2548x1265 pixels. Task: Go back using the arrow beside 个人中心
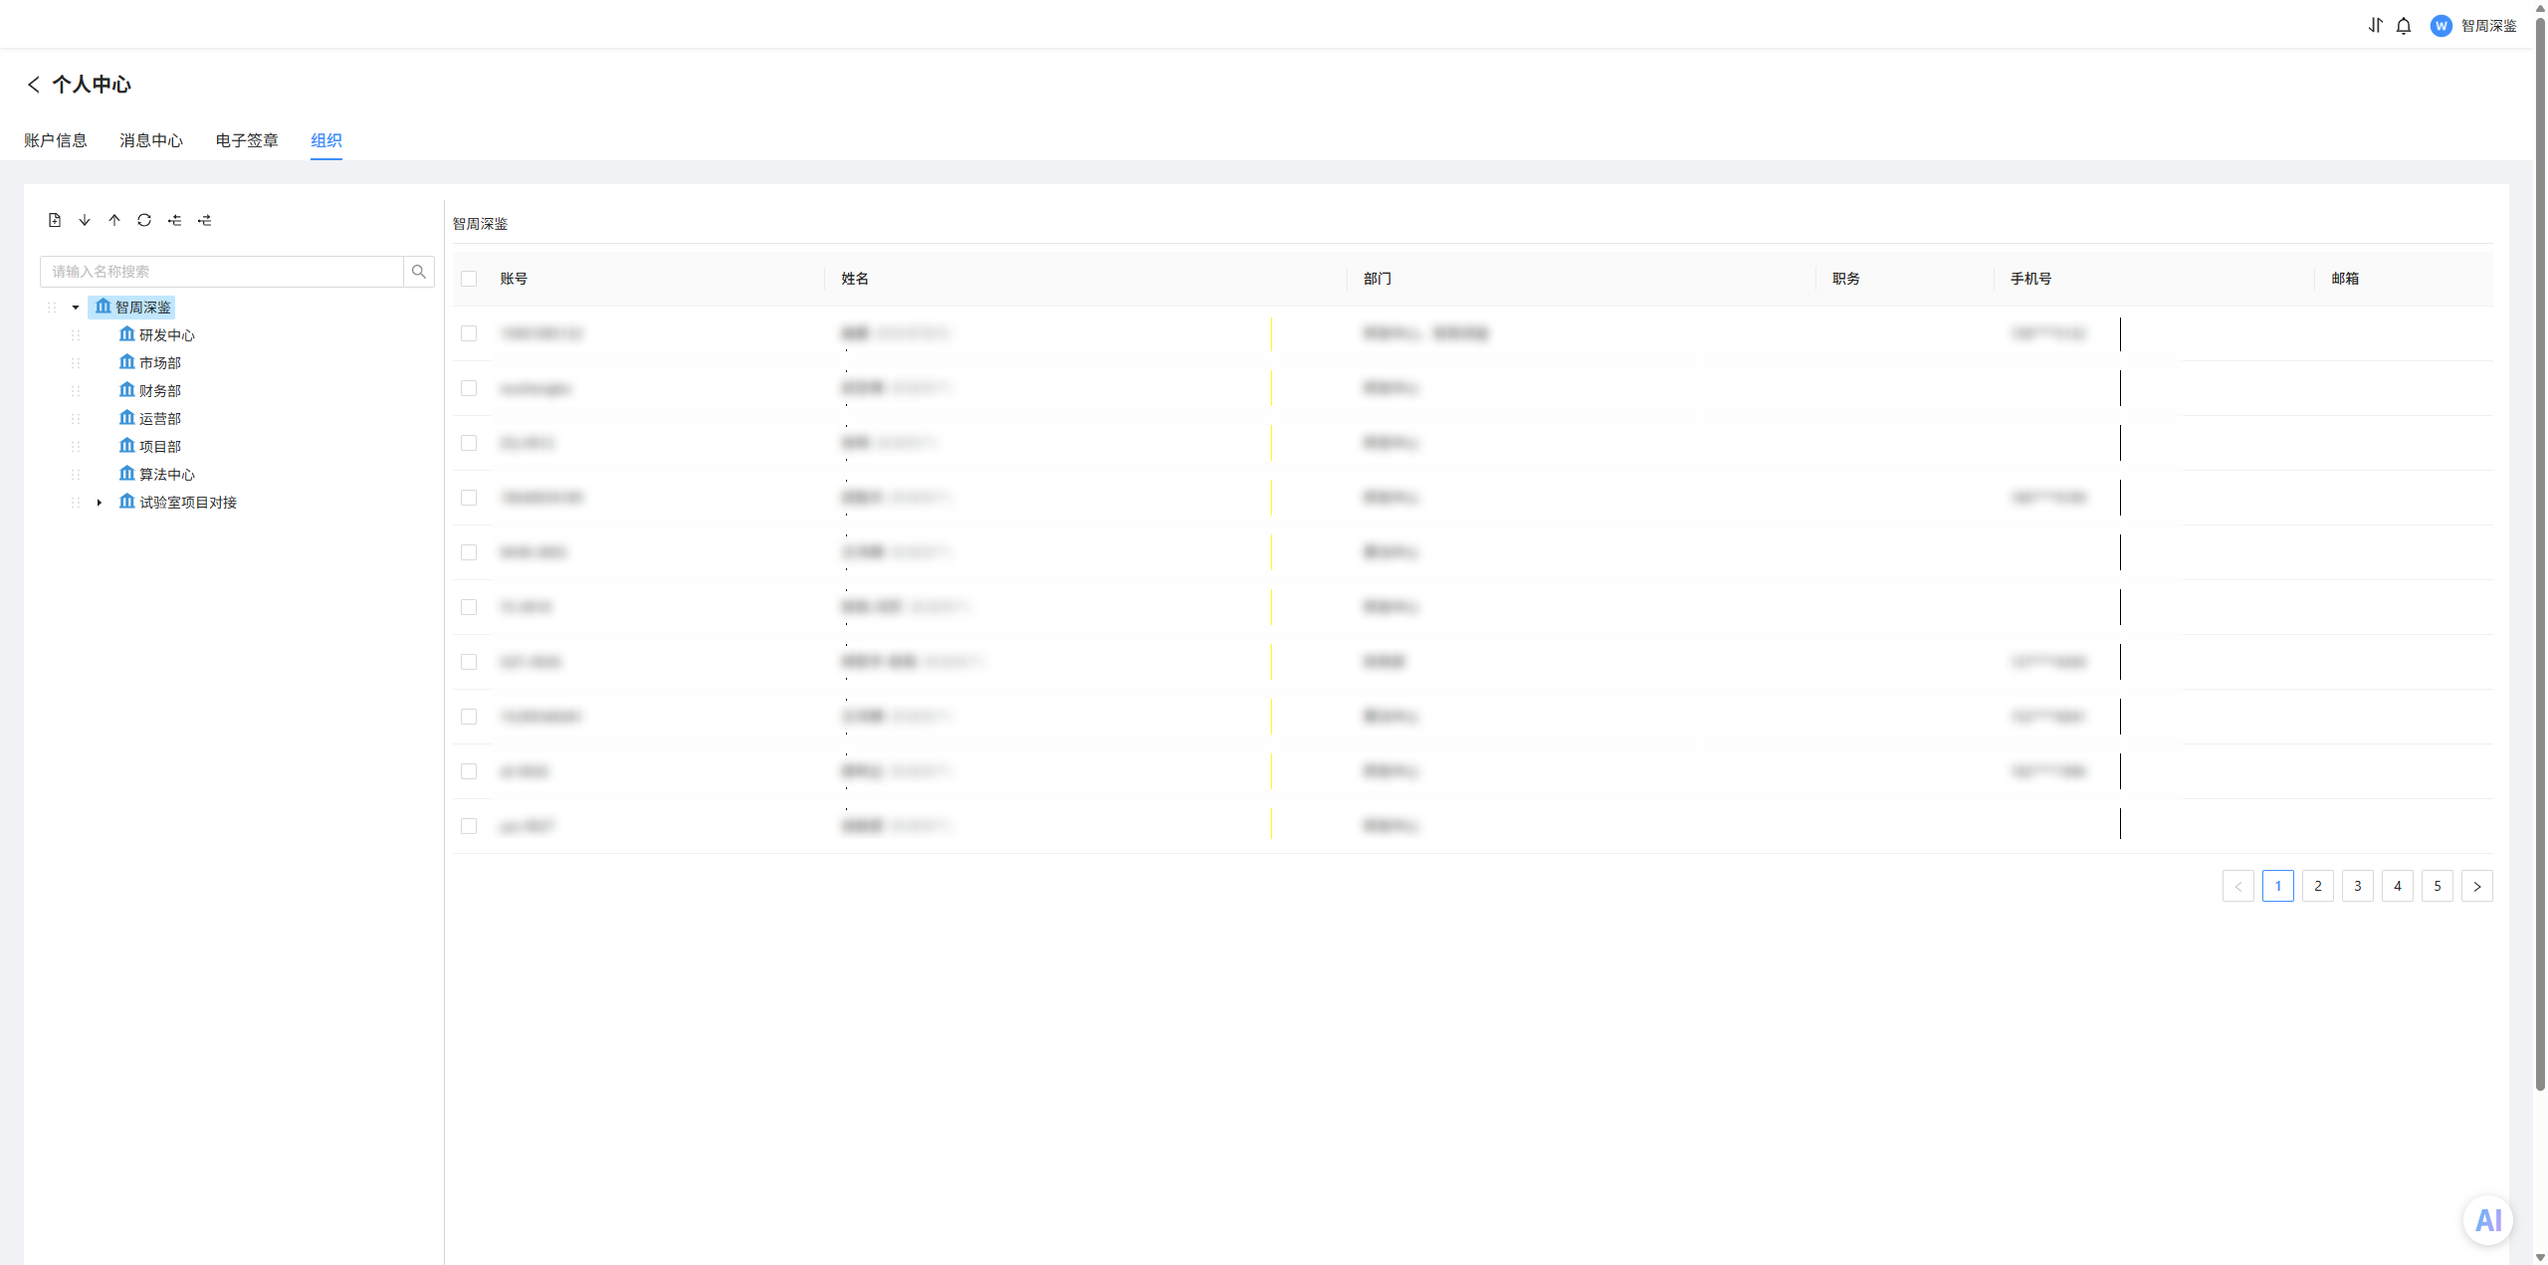[x=34, y=85]
